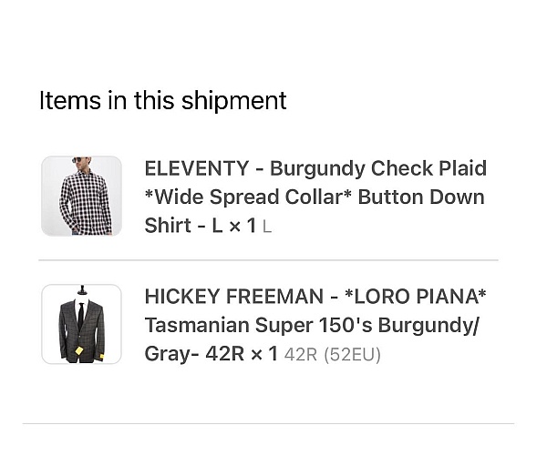547x455 pixels.
Task: Click the "Tasmanian Super 150's" text
Action: coord(259,325)
